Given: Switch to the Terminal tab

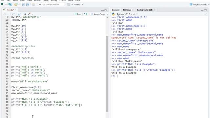Looking at the screenshot, I should pyautogui.click(x=127, y=10).
